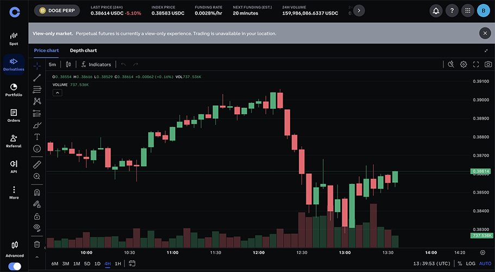Toggle hide all drawings eye icon
The image size is (495, 272).
(x=37, y=227)
